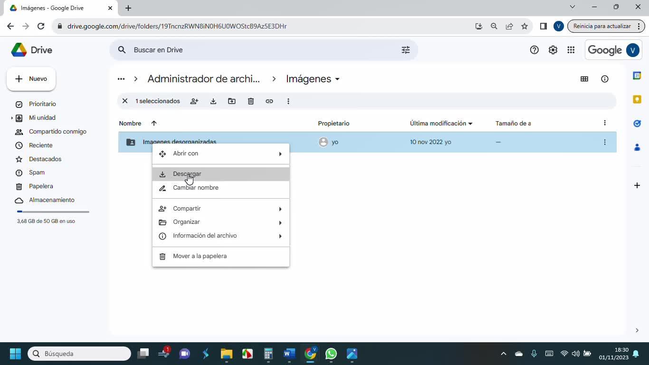This screenshot has width=649, height=365.
Task: Open WhatsApp from the taskbar
Action: [331, 354]
